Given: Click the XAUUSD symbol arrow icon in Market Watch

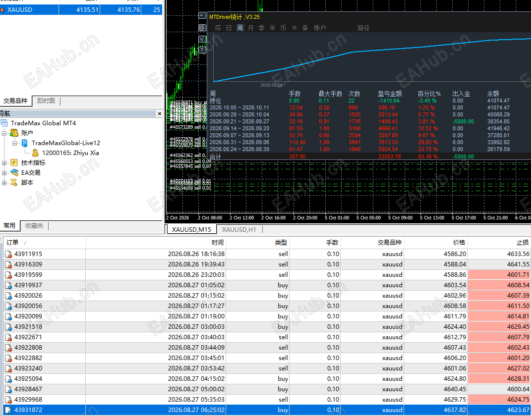Looking at the screenshot, I should tap(2, 10).
